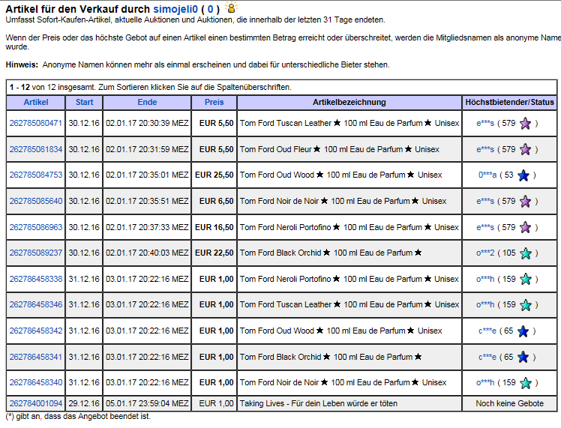The image size is (561, 428).
Task: Click price 'EUR 22,50'
Action: coord(214,253)
